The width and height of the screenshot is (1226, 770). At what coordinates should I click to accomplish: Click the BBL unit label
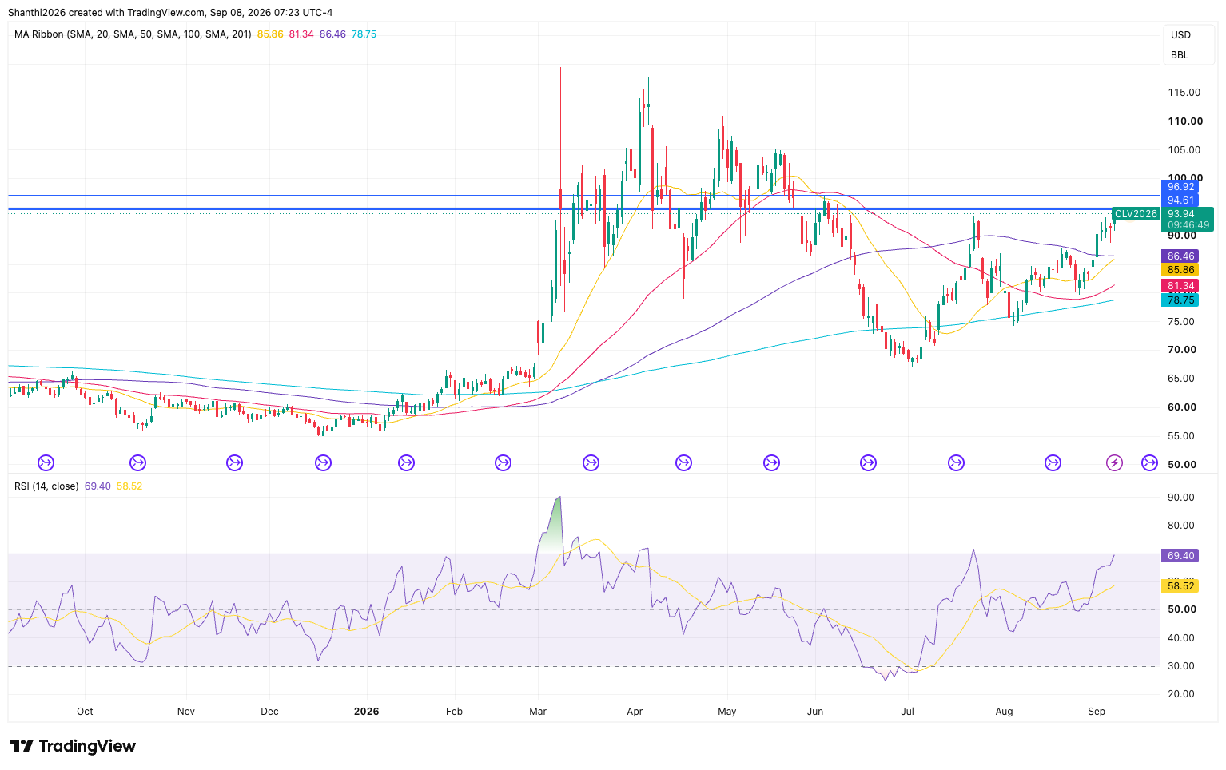(1180, 55)
